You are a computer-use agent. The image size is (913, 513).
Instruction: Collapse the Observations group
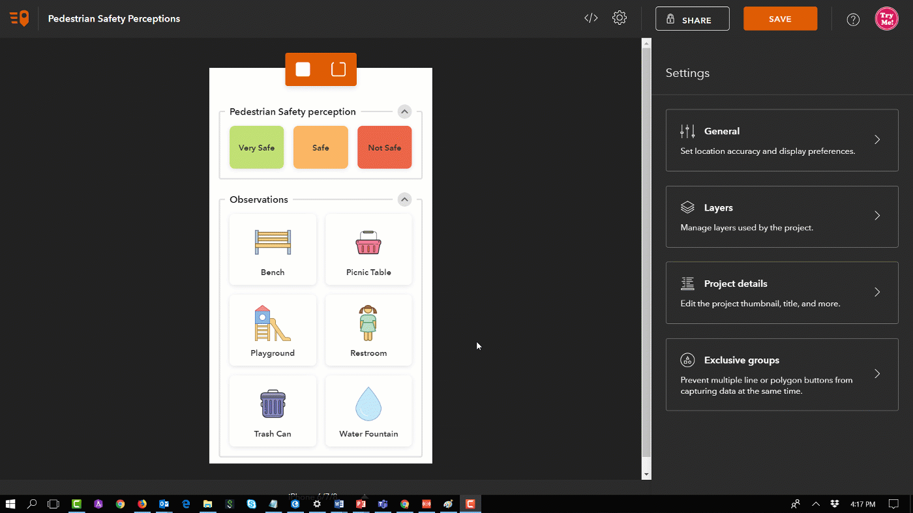404,199
